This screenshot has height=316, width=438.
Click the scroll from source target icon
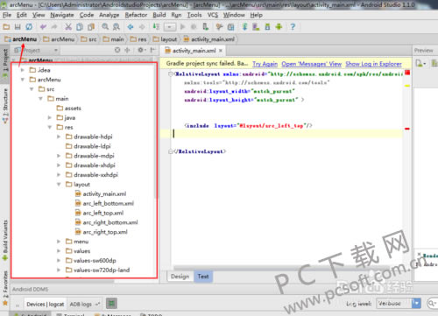[117, 50]
